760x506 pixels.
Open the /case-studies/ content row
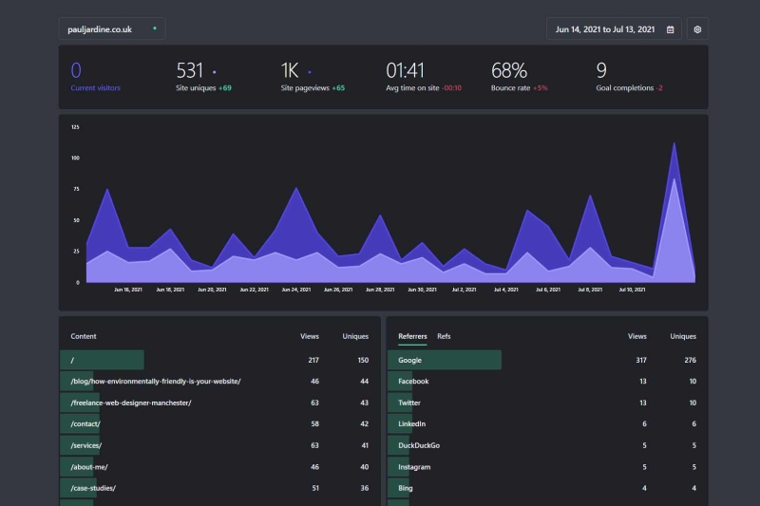[219, 488]
